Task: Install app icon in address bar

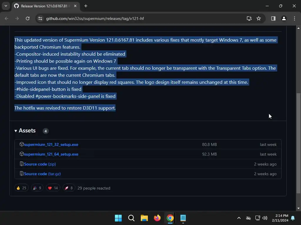Action: pos(249,18)
